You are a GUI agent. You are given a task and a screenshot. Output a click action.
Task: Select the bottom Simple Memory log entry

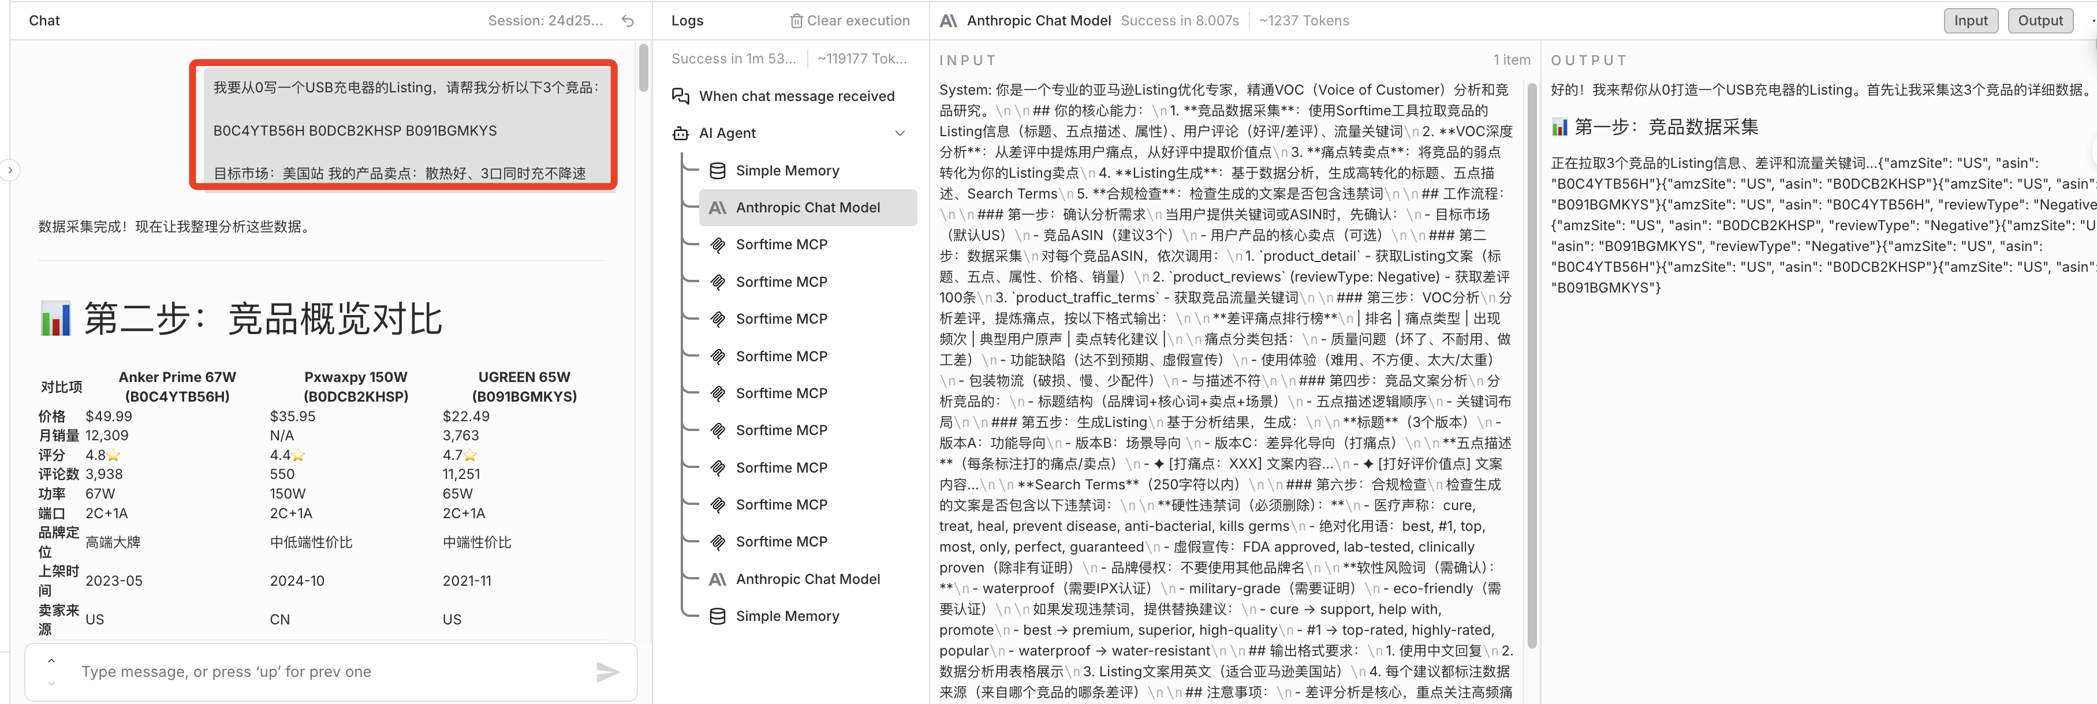click(x=786, y=616)
